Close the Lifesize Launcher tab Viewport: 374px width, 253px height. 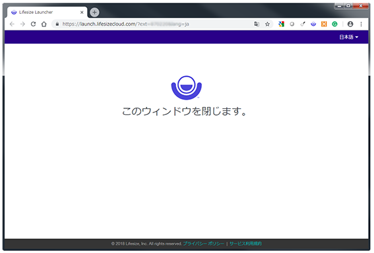[x=82, y=12]
